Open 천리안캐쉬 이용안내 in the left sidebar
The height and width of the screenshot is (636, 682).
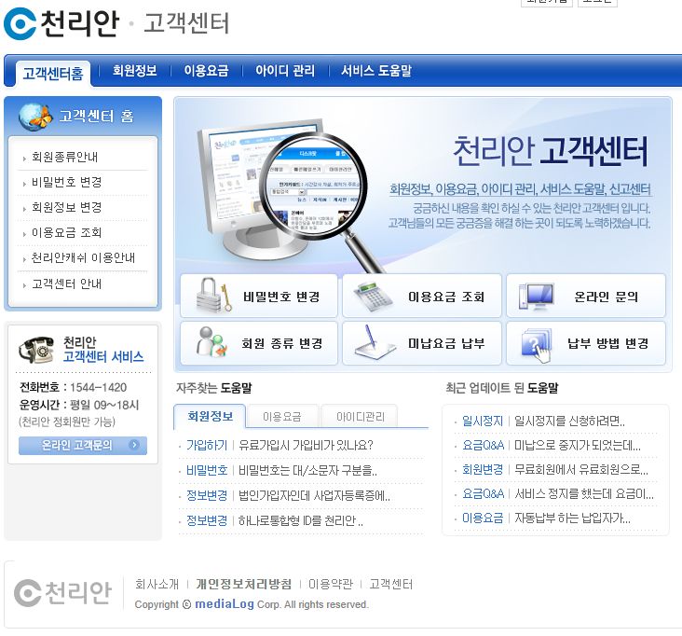[83, 257]
